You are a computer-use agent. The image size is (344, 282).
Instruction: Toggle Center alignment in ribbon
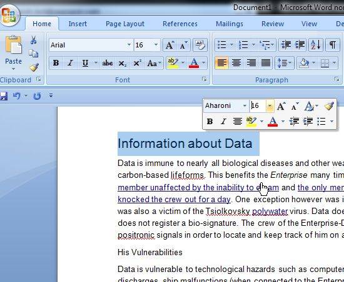(x=236, y=63)
